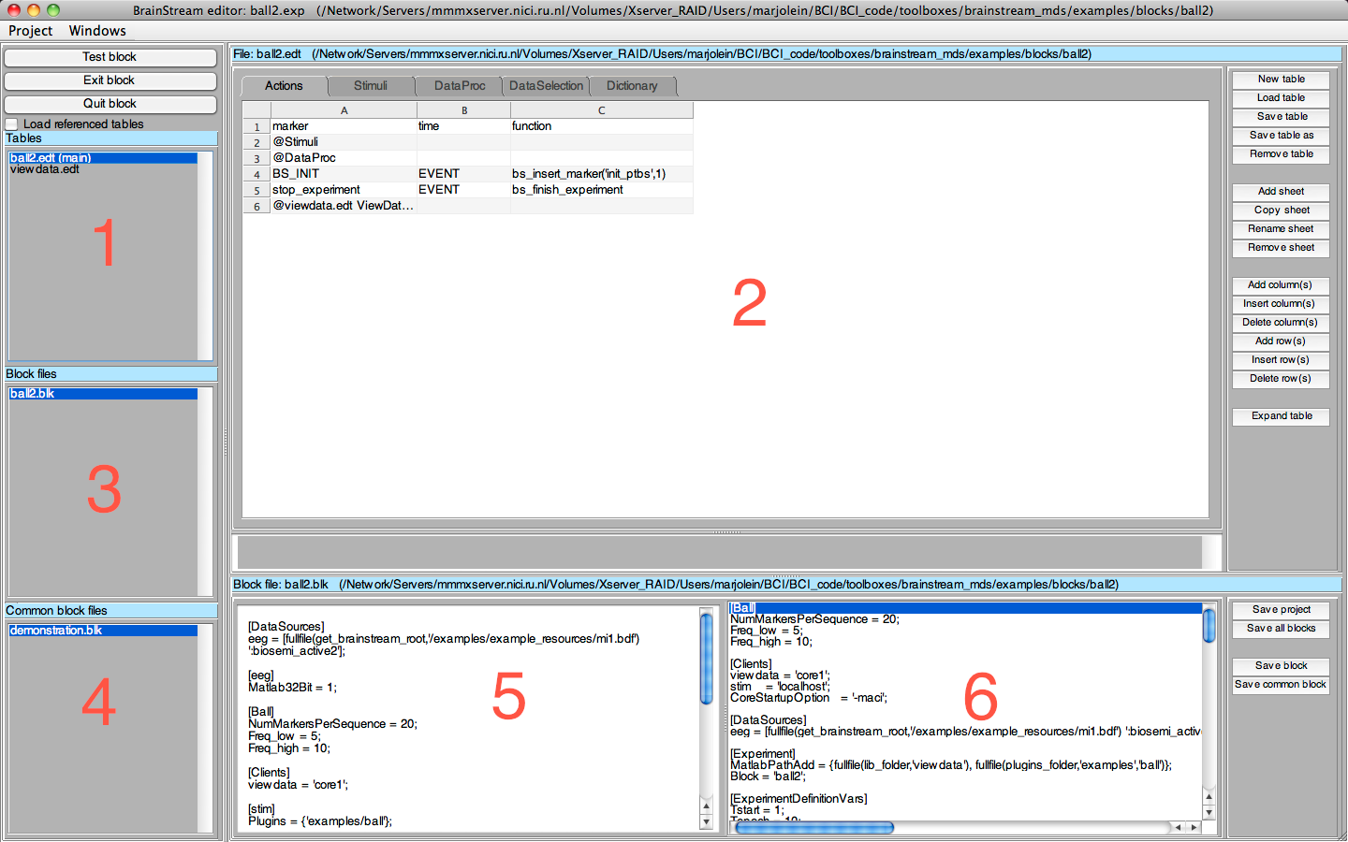
Task: Click Expand table button
Action: (x=1281, y=416)
